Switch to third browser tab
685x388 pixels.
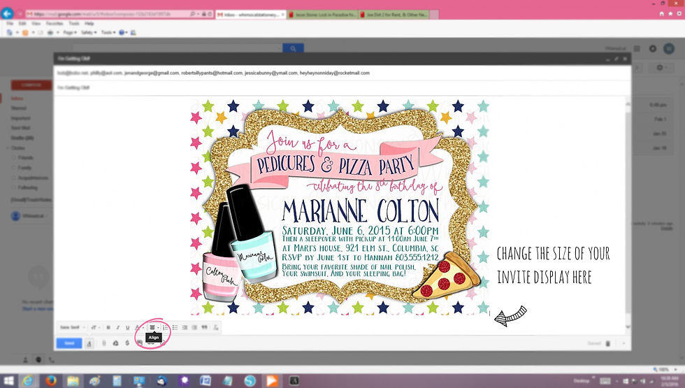(x=394, y=15)
